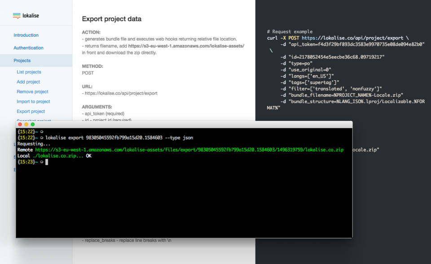Click the Export project data heading
Image resolution: width=431 pixels, height=264 pixels.
coord(111,19)
